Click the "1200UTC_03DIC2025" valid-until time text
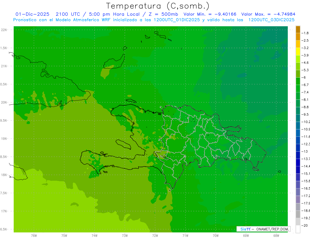The image size is (310, 239). (271, 20)
